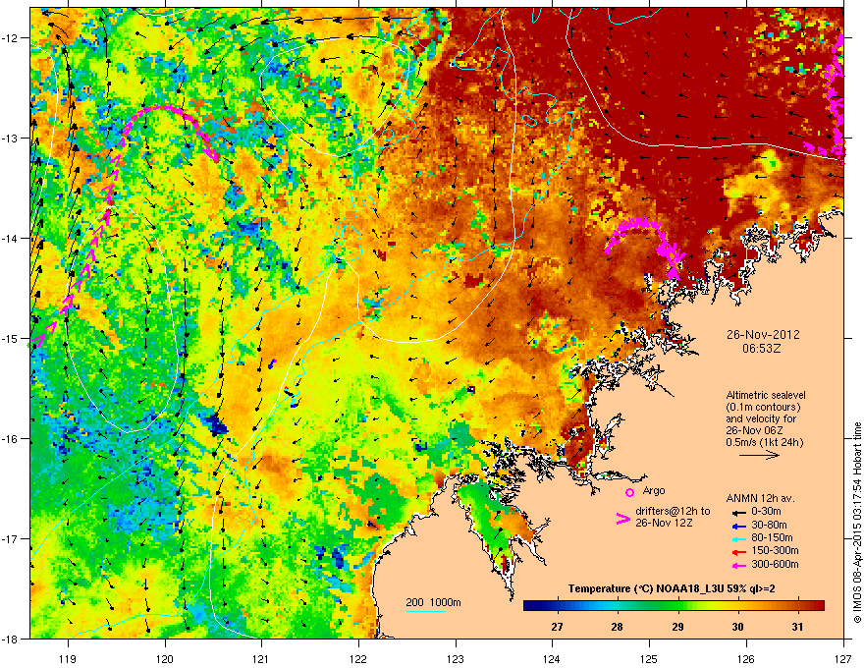This screenshot has width=864, height=668.
Task: Click the latitude axis label -18
Action: pyautogui.click(x=10, y=639)
